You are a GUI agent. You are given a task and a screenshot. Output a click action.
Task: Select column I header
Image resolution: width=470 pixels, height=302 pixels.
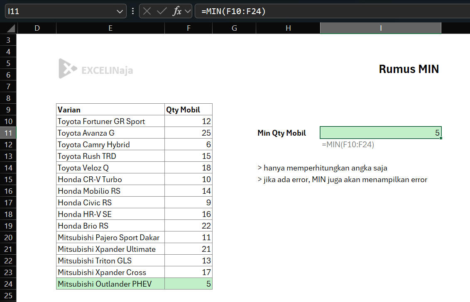coord(381,28)
